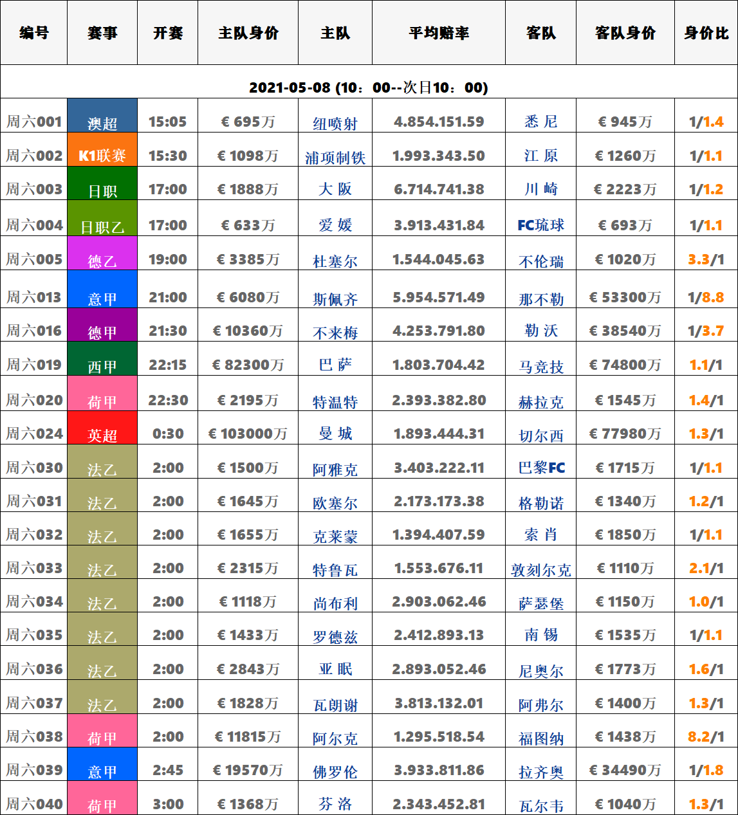Select match number 周六040 cell
This screenshot has height=815, width=738.
tap(34, 804)
